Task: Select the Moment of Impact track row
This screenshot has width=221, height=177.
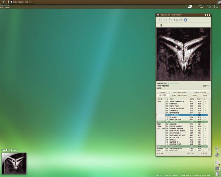Action: pos(182,119)
